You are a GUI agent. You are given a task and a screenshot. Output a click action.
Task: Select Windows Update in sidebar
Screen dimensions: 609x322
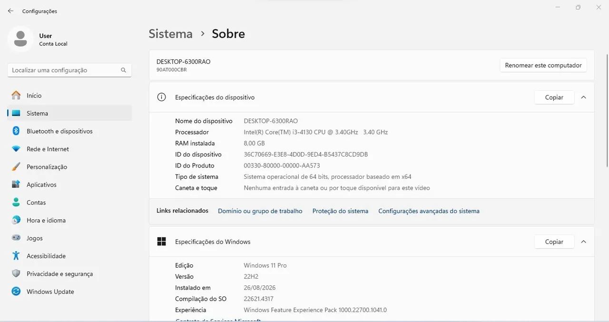click(69, 292)
